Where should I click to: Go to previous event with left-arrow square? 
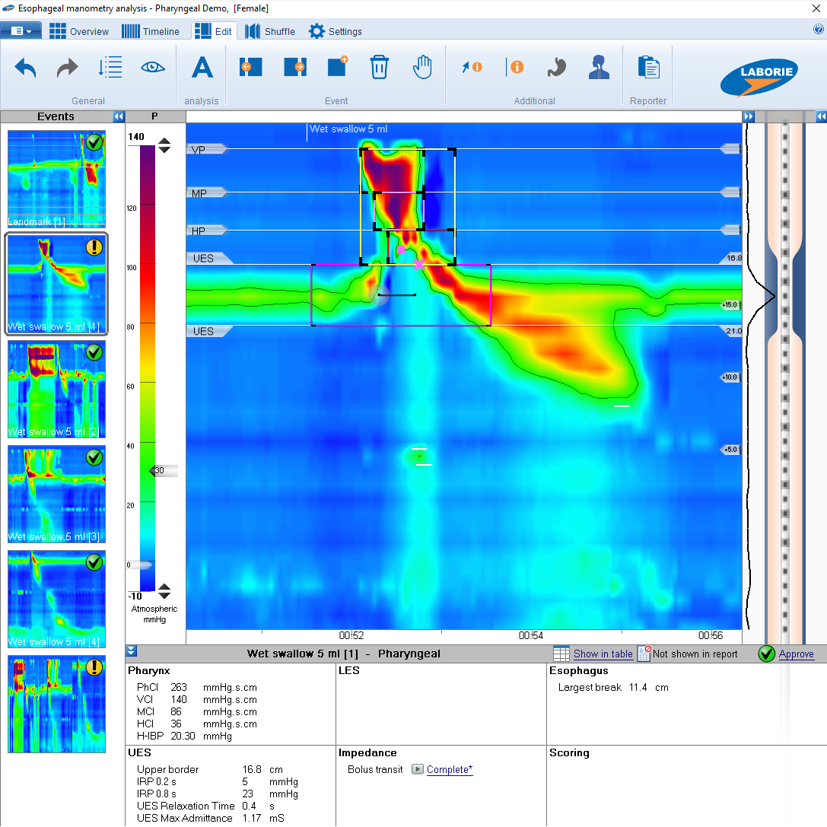pyautogui.click(x=250, y=67)
